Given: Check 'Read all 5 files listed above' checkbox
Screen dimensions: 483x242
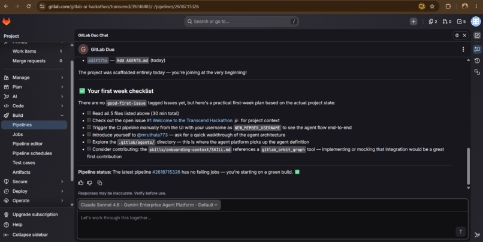Looking at the screenshot, I should 89,113.
